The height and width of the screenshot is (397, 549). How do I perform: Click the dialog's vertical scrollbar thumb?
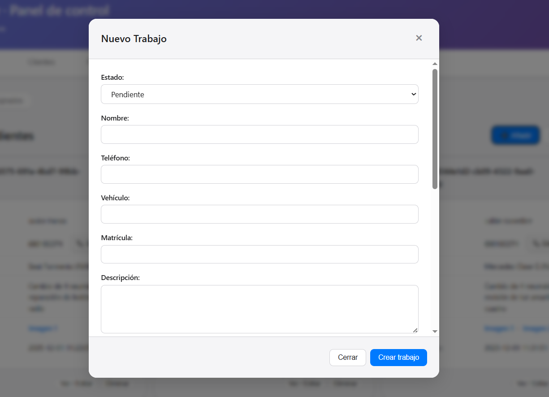click(435, 129)
